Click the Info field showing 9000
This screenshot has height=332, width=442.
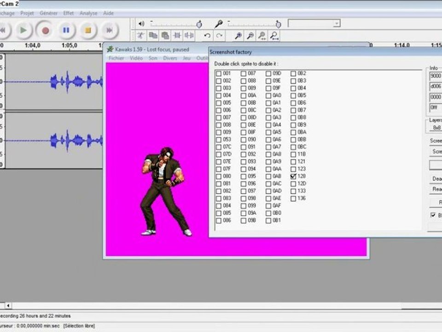tap(436, 76)
